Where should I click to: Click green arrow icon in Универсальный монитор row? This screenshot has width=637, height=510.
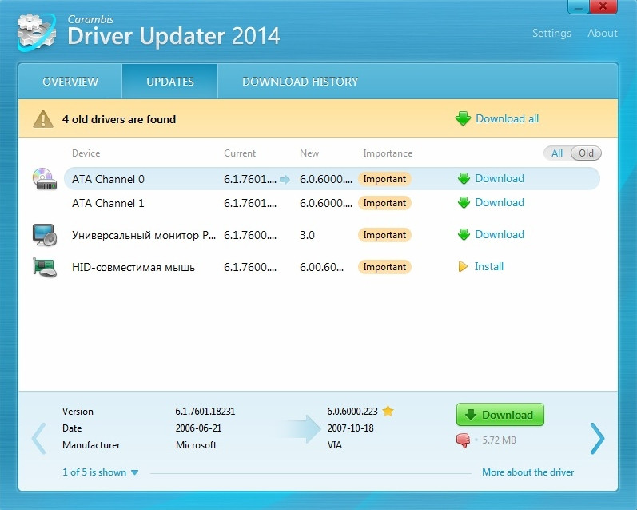pos(464,235)
